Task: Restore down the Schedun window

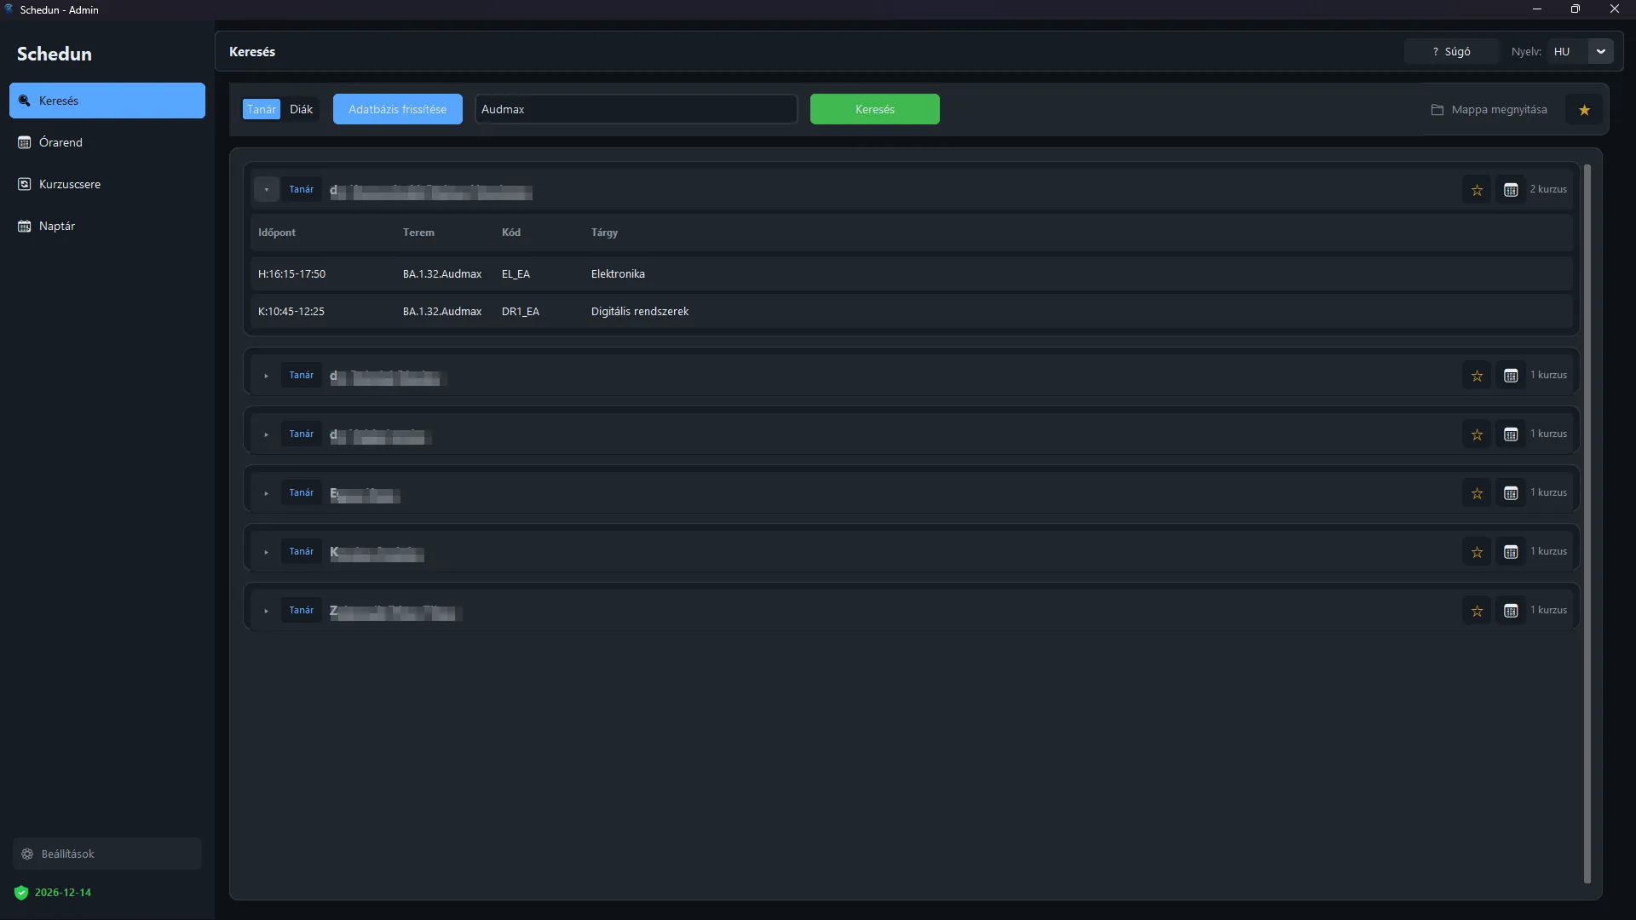Action: coord(1576,9)
